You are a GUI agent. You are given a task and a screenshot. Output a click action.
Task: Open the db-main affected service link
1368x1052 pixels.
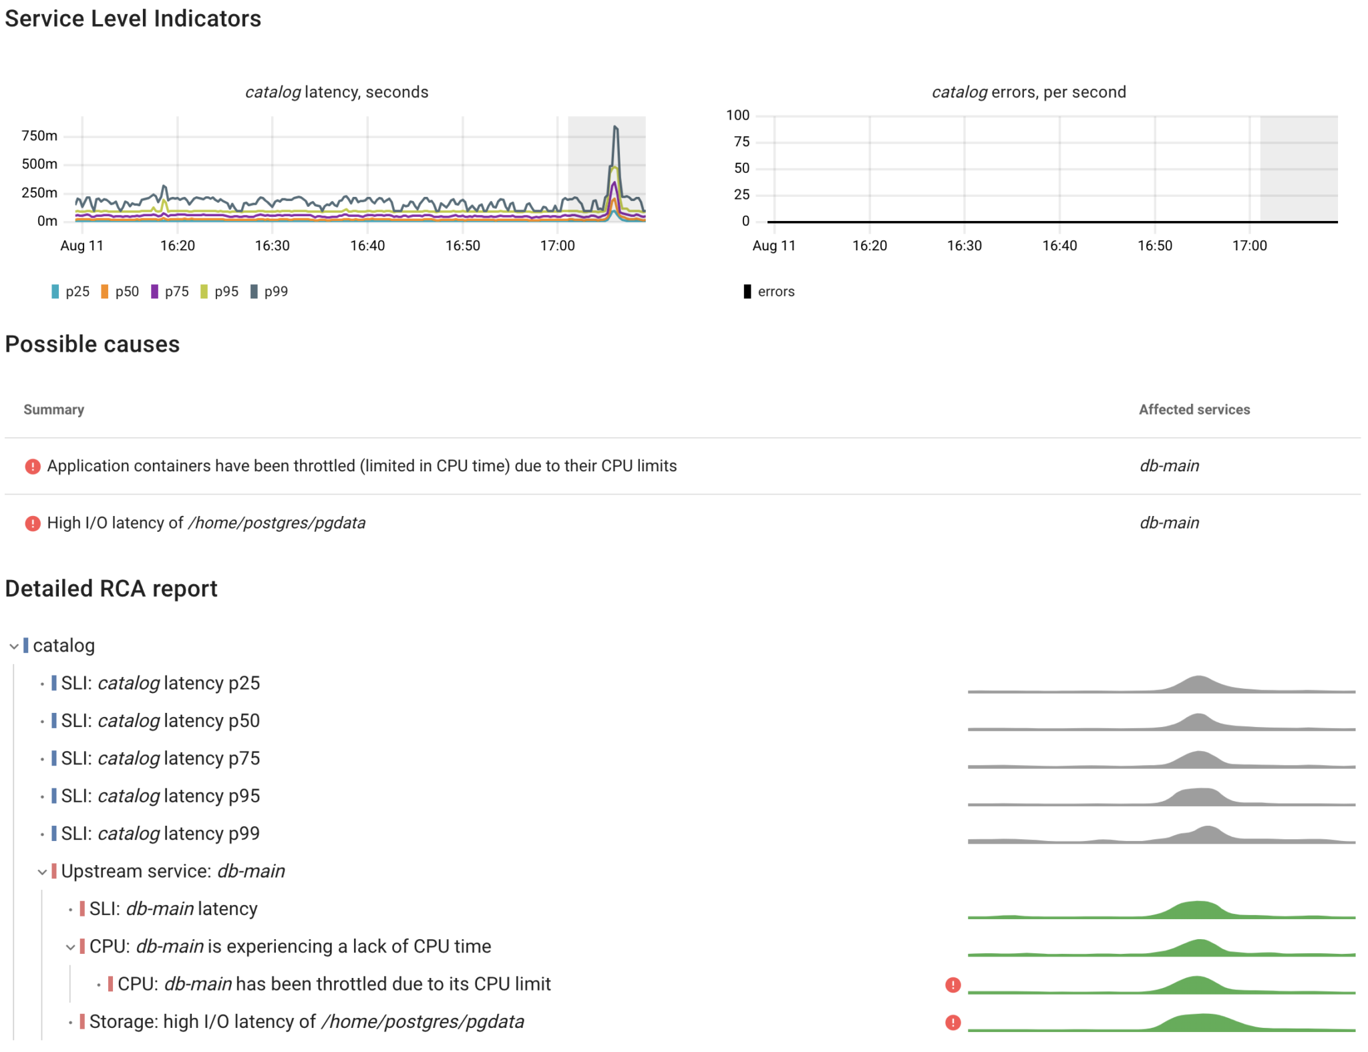1170,466
